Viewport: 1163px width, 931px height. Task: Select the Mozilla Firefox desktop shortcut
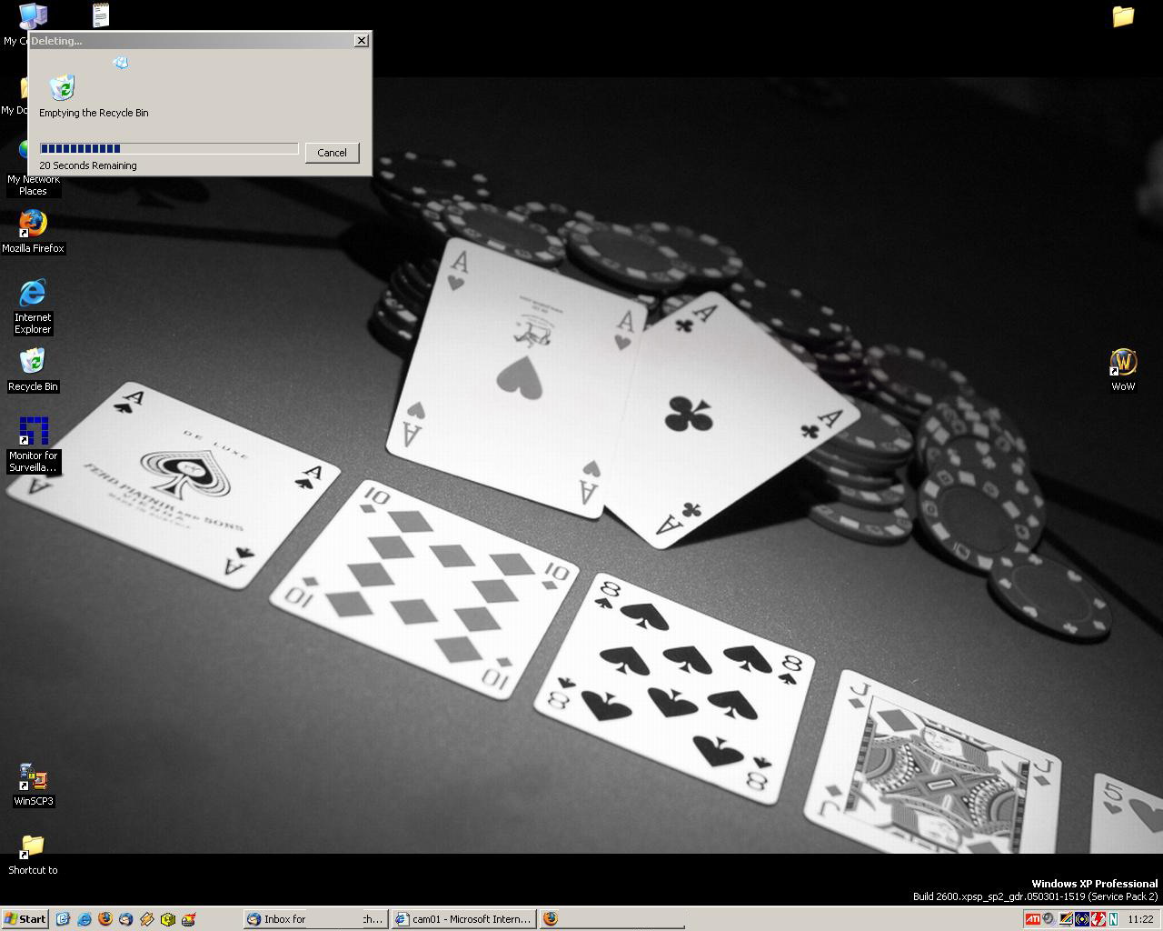[33, 225]
